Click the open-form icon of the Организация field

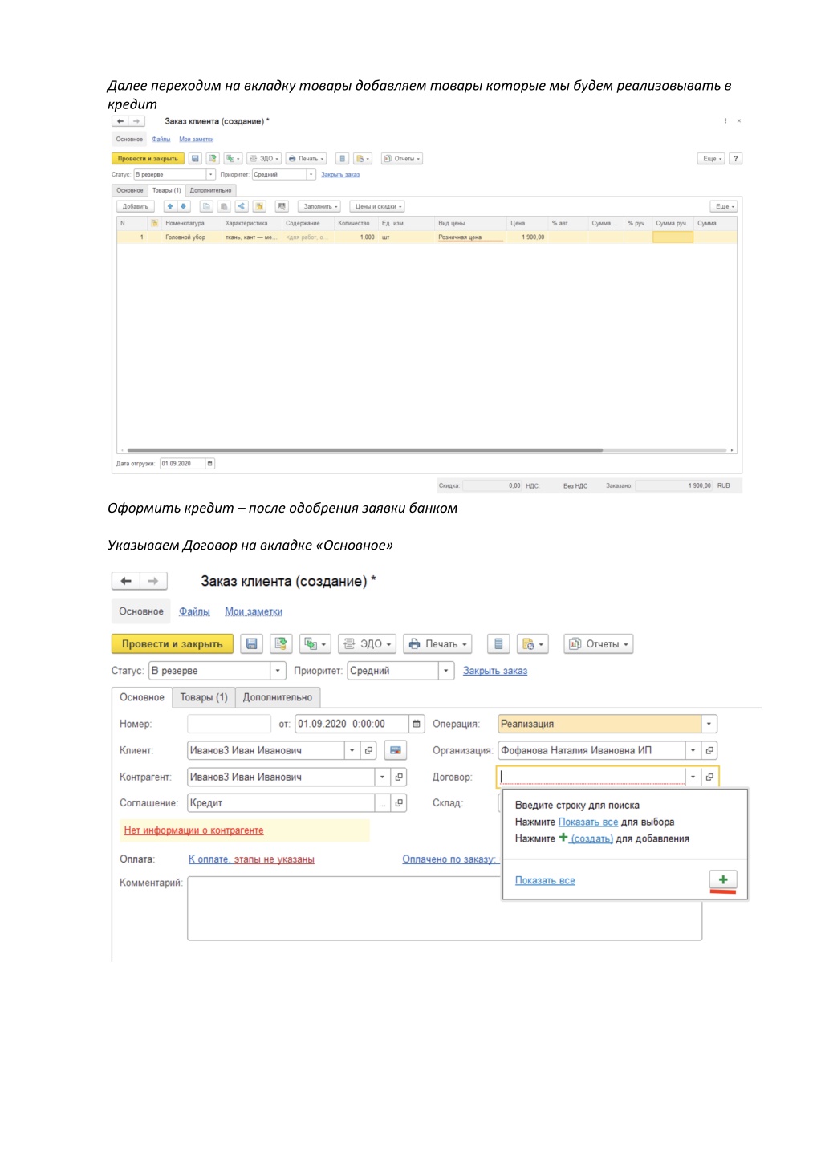(x=709, y=750)
